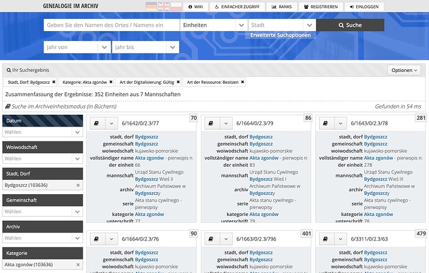Remove the 'Kategorie: Akta zgonów' filter tag
Screen dimensions: 429x273
pyautogui.click(x=111, y=82)
